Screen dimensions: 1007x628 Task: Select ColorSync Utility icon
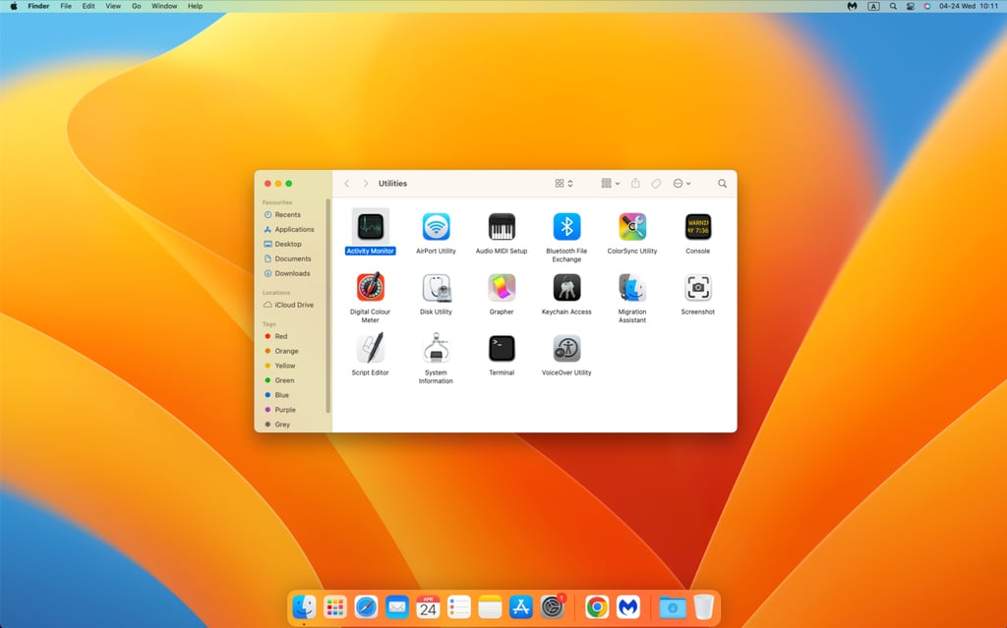pyautogui.click(x=632, y=227)
